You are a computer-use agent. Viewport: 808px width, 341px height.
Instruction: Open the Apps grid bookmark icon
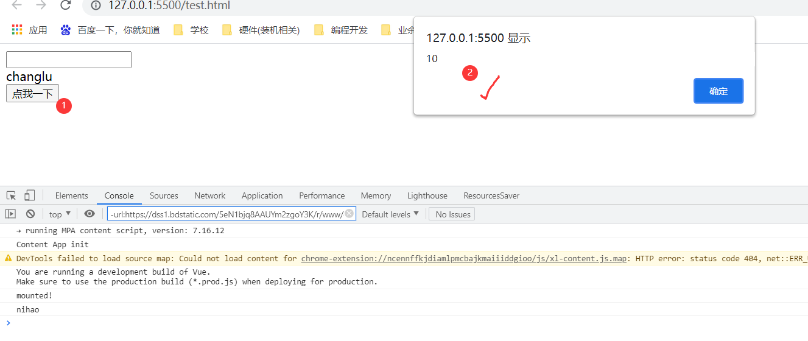click(17, 30)
